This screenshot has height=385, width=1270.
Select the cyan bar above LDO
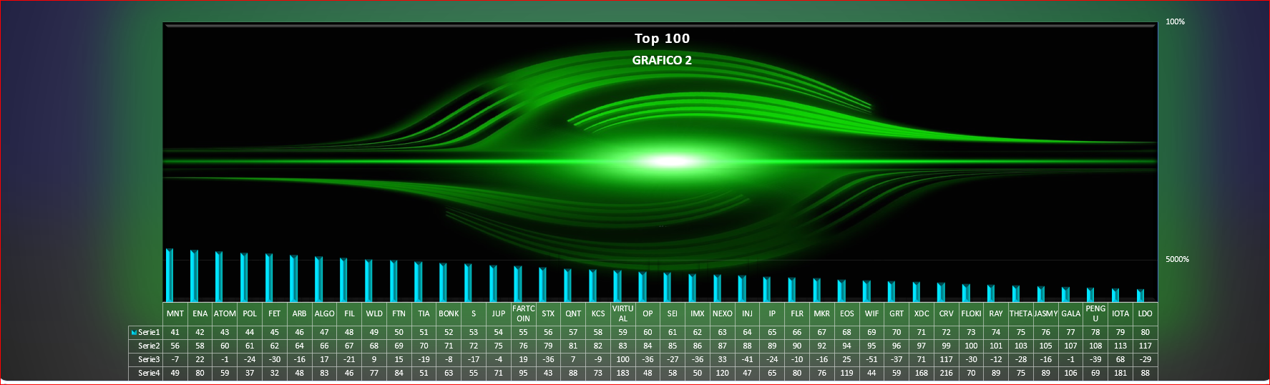pyautogui.click(x=1140, y=296)
